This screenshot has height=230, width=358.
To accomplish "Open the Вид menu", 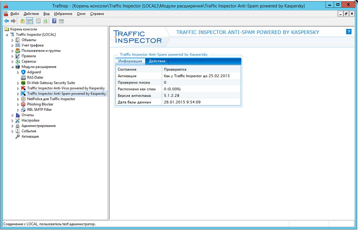I will 46,14.
